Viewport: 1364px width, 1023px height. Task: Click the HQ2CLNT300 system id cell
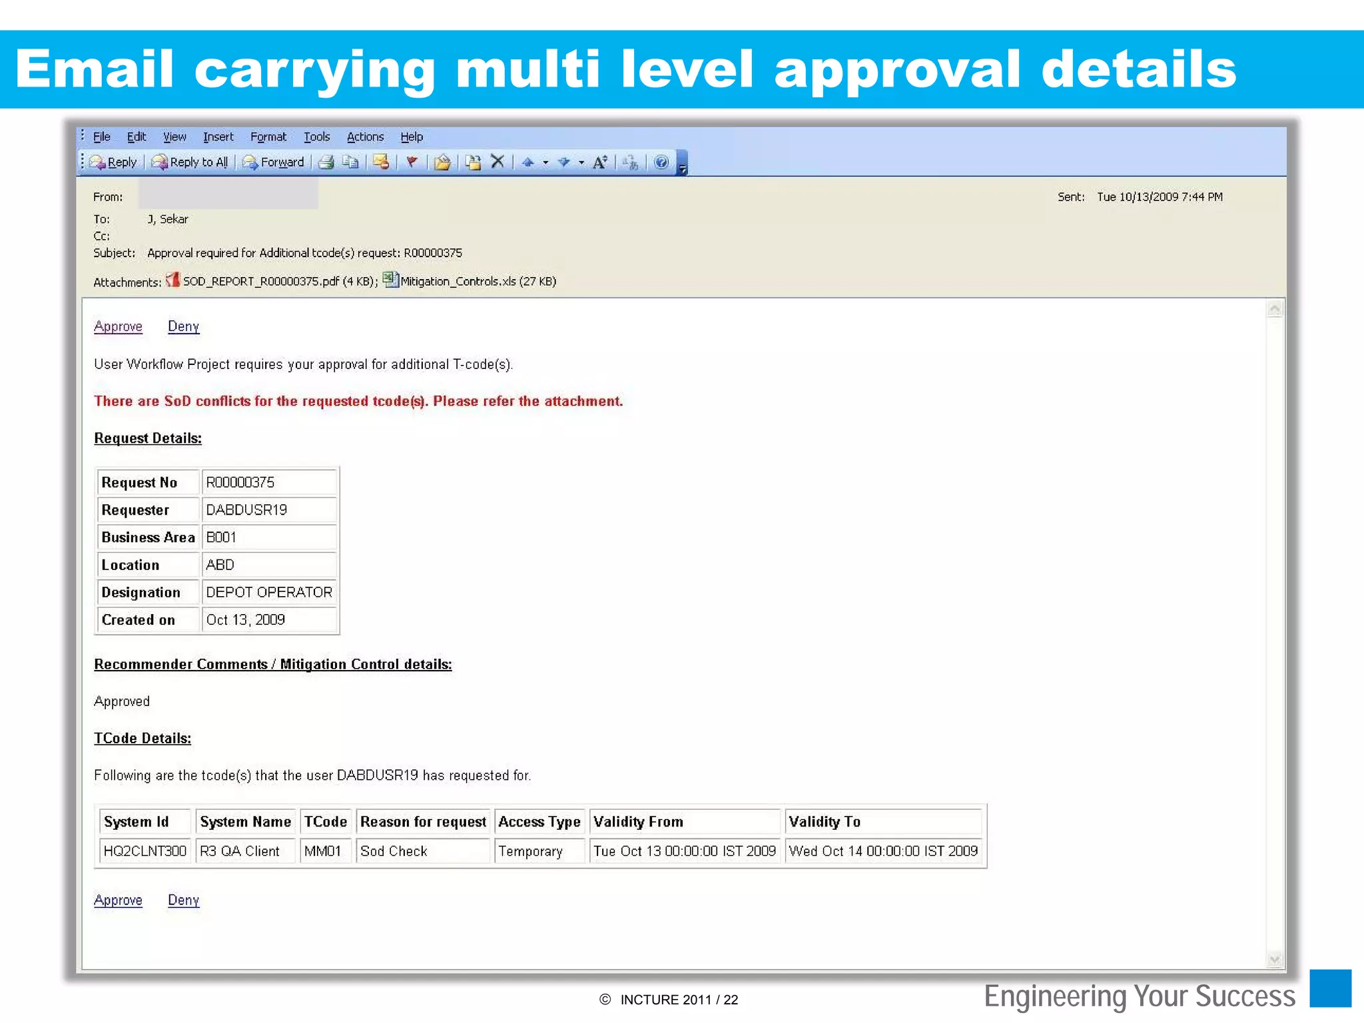(x=145, y=851)
